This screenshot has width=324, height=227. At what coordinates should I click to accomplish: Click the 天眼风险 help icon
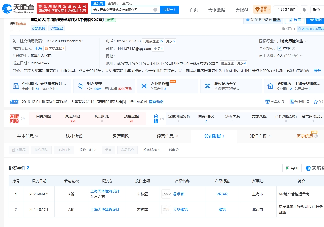tap(23, 118)
